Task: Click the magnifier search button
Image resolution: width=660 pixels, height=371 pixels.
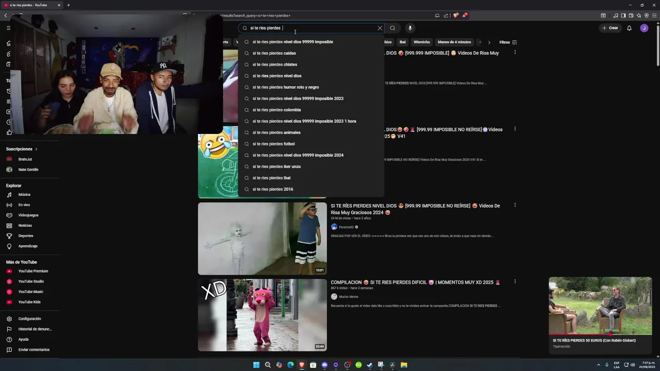Action: coord(392,28)
